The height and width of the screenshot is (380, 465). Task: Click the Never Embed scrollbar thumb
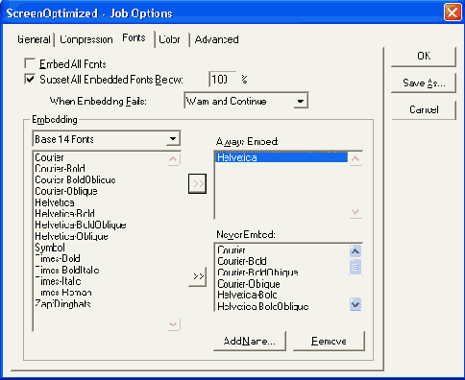355,267
